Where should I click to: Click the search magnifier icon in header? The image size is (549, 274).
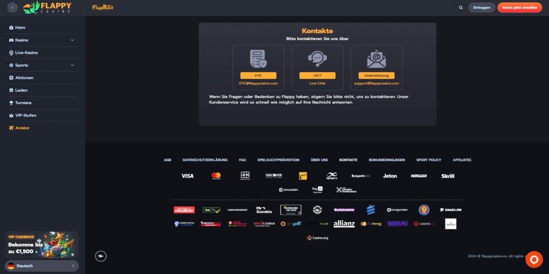461,8
